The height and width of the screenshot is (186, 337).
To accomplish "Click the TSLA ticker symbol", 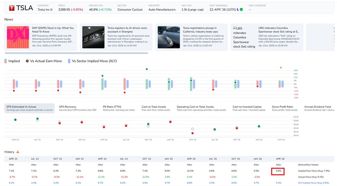I will 25,8.
